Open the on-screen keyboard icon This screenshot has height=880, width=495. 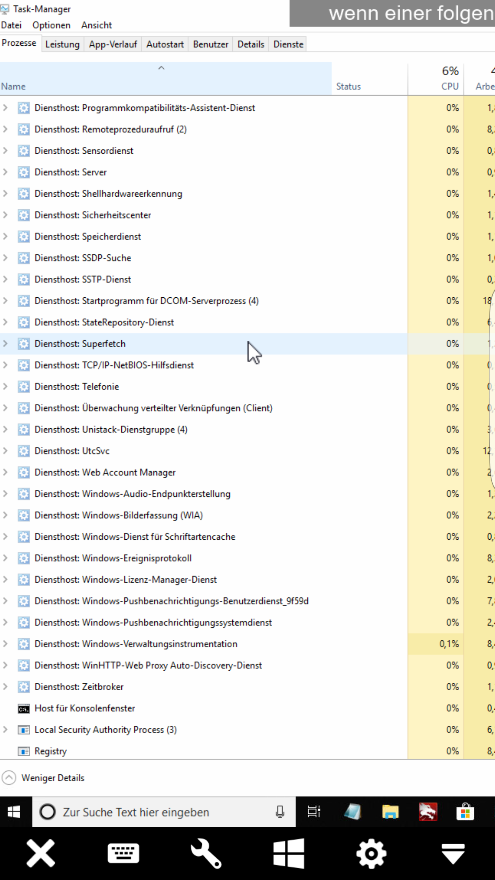(123, 853)
